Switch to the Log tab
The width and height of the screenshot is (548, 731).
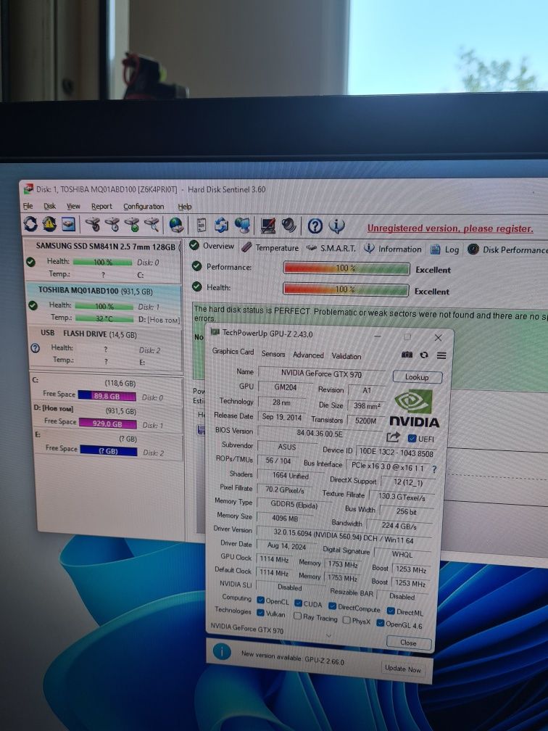point(444,249)
